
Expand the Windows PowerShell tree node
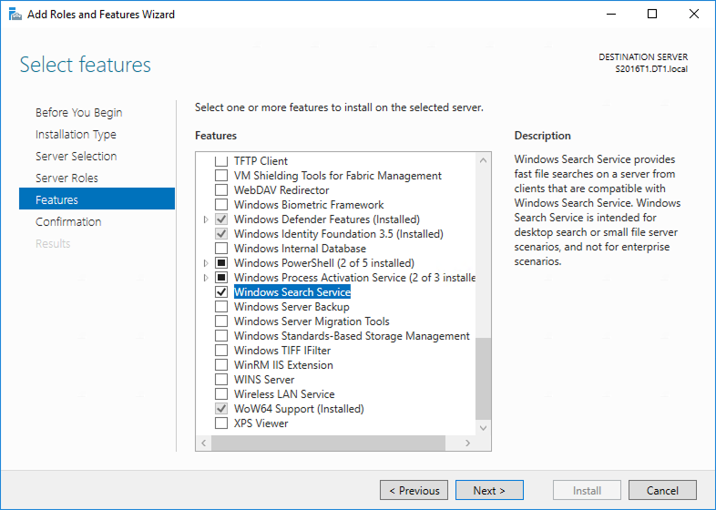point(206,263)
